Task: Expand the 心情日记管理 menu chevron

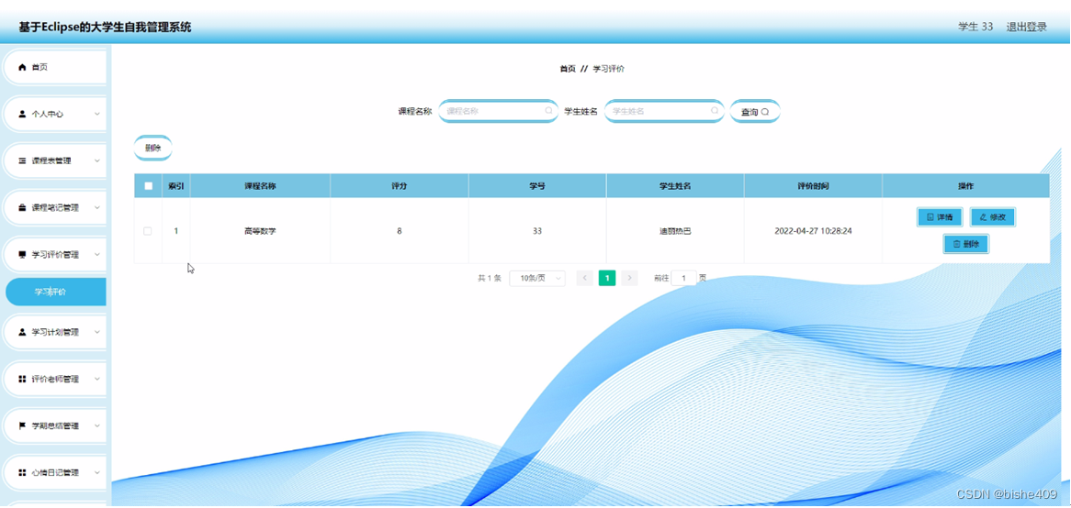Action: tap(97, 472)
